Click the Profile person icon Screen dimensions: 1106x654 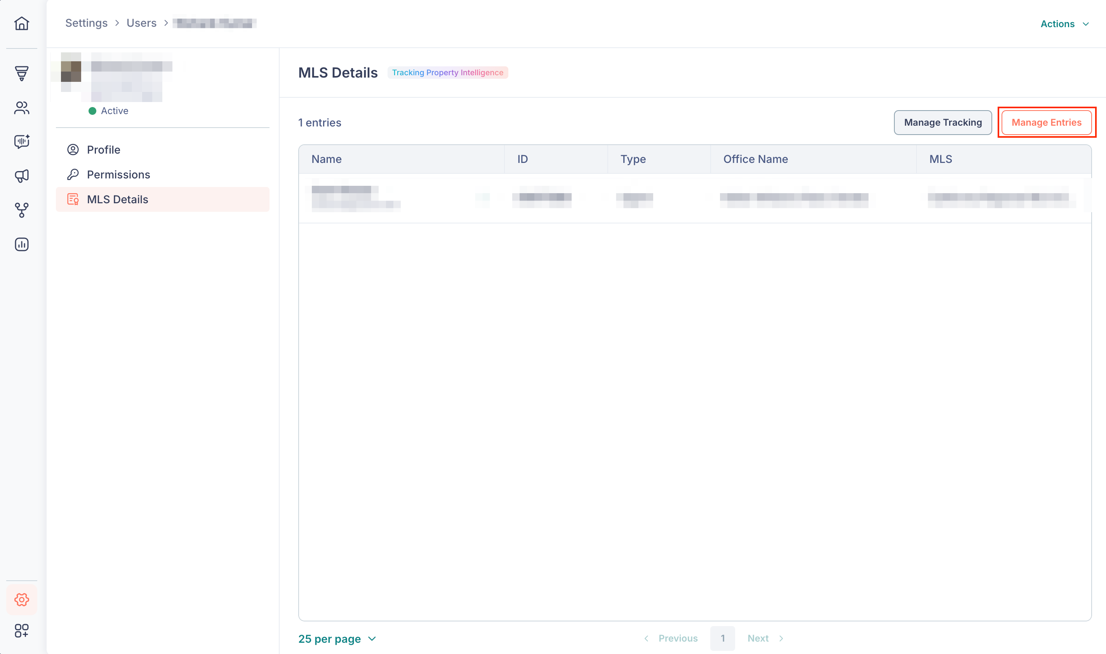[73, 150]
